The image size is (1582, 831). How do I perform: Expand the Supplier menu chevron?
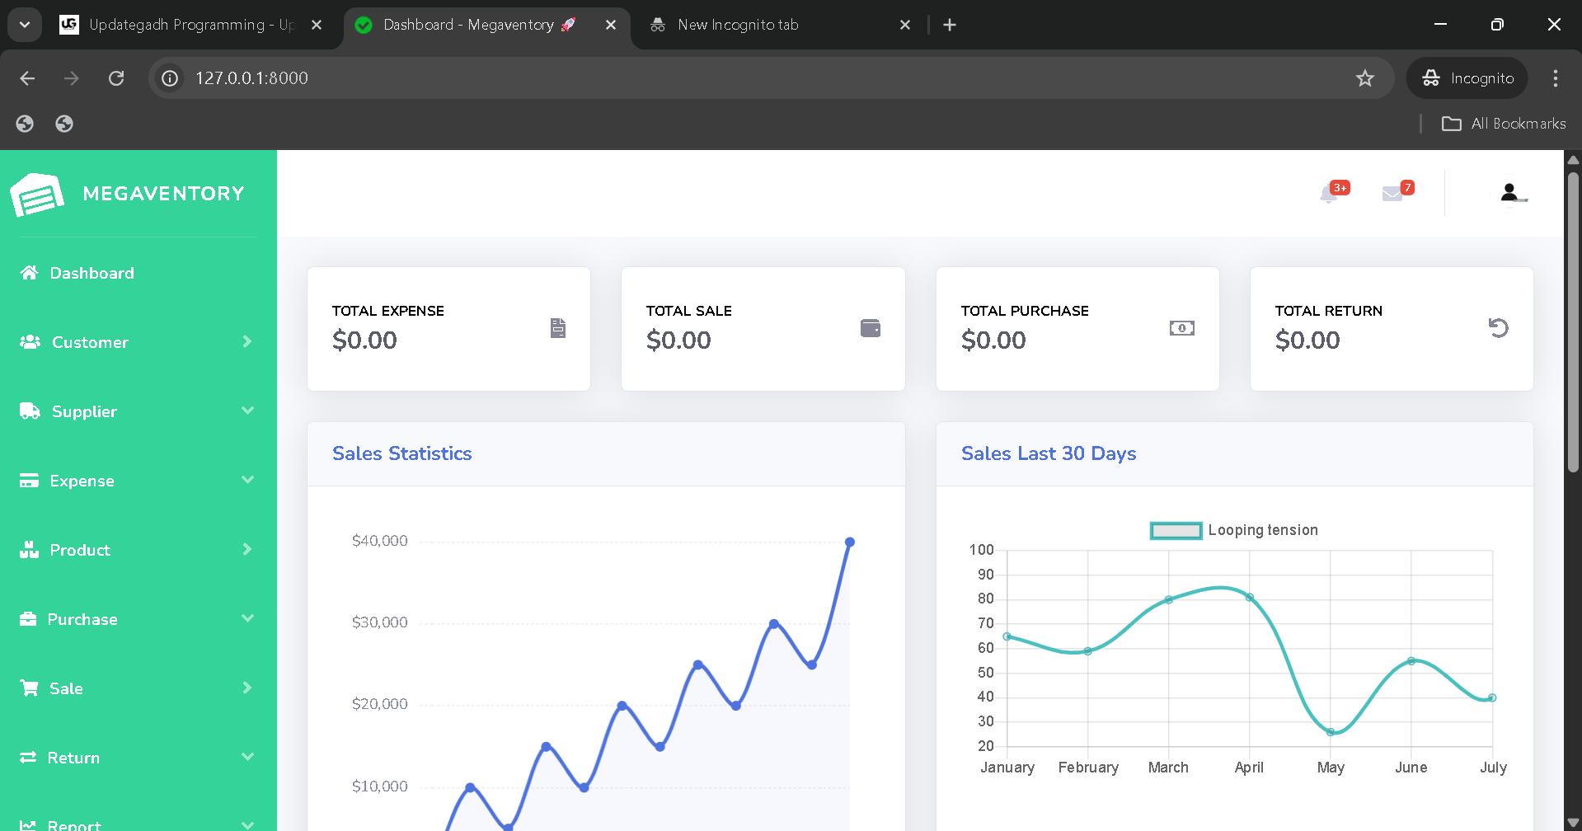(x=247, y=411)
